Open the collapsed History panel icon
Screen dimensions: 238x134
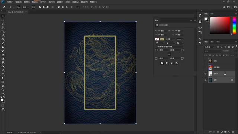coord(200,15)
